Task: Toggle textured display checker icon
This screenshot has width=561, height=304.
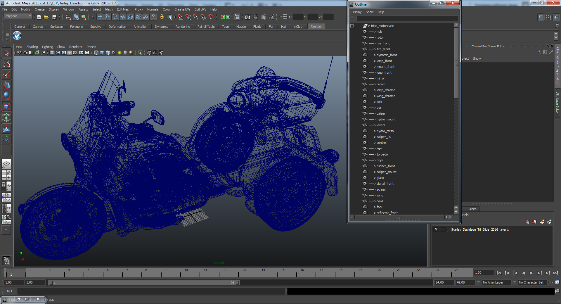Action: click(x=114, y=53)
